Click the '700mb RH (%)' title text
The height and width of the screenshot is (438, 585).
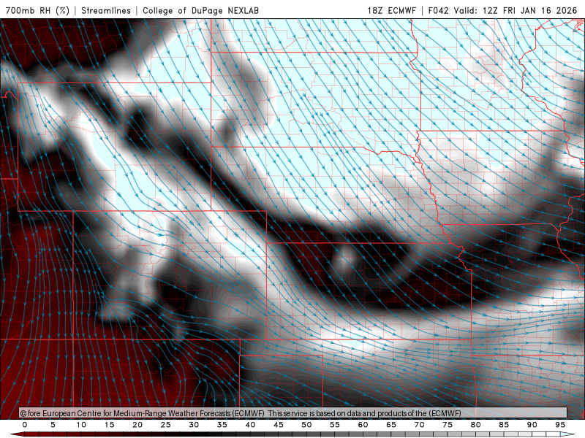point(38,10)
